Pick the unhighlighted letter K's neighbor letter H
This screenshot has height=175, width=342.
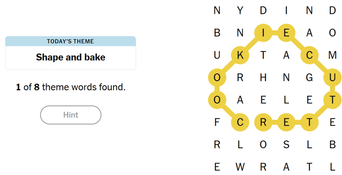point(263,78)
